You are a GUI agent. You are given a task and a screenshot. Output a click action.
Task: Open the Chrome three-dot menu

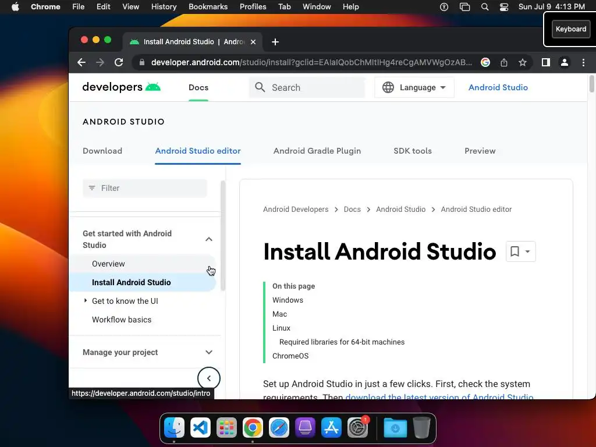tap(583, 62)
